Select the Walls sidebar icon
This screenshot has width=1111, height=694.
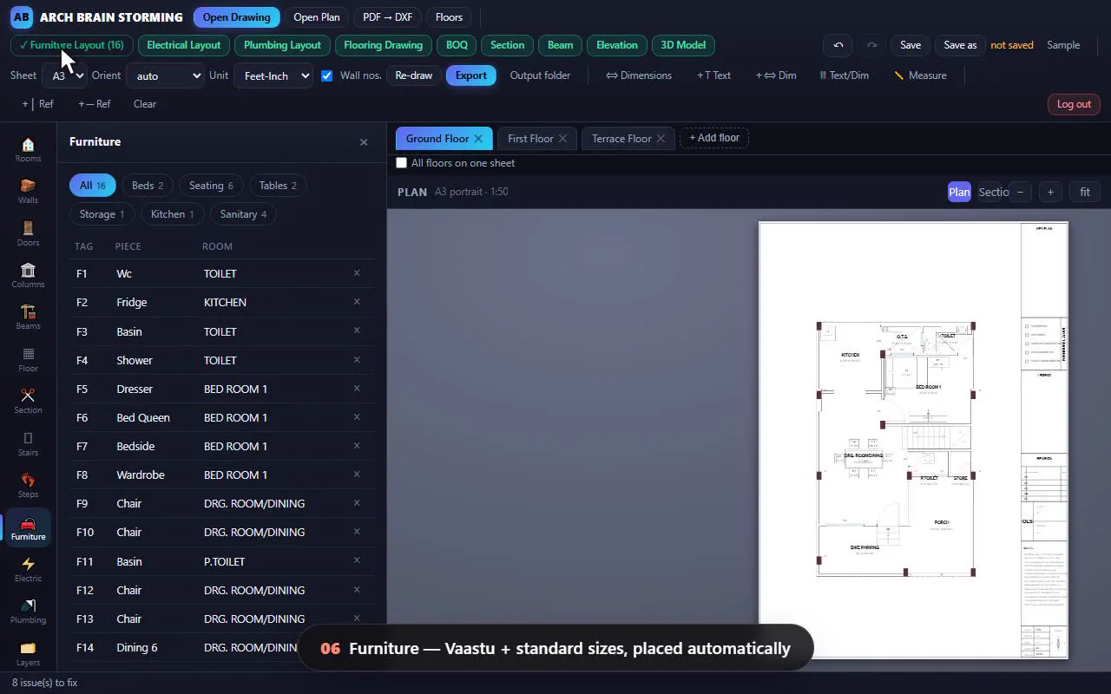28,191
